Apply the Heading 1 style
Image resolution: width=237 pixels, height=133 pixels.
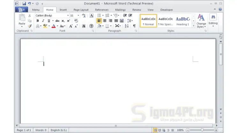point(183,21)
